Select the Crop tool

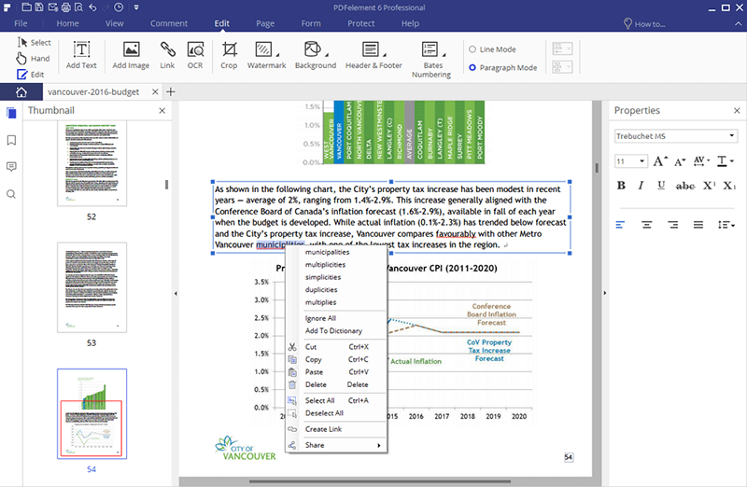(x=229, y=56)
